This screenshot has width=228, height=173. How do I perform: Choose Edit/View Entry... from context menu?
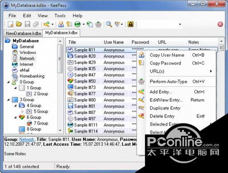(x=176, y=100)
